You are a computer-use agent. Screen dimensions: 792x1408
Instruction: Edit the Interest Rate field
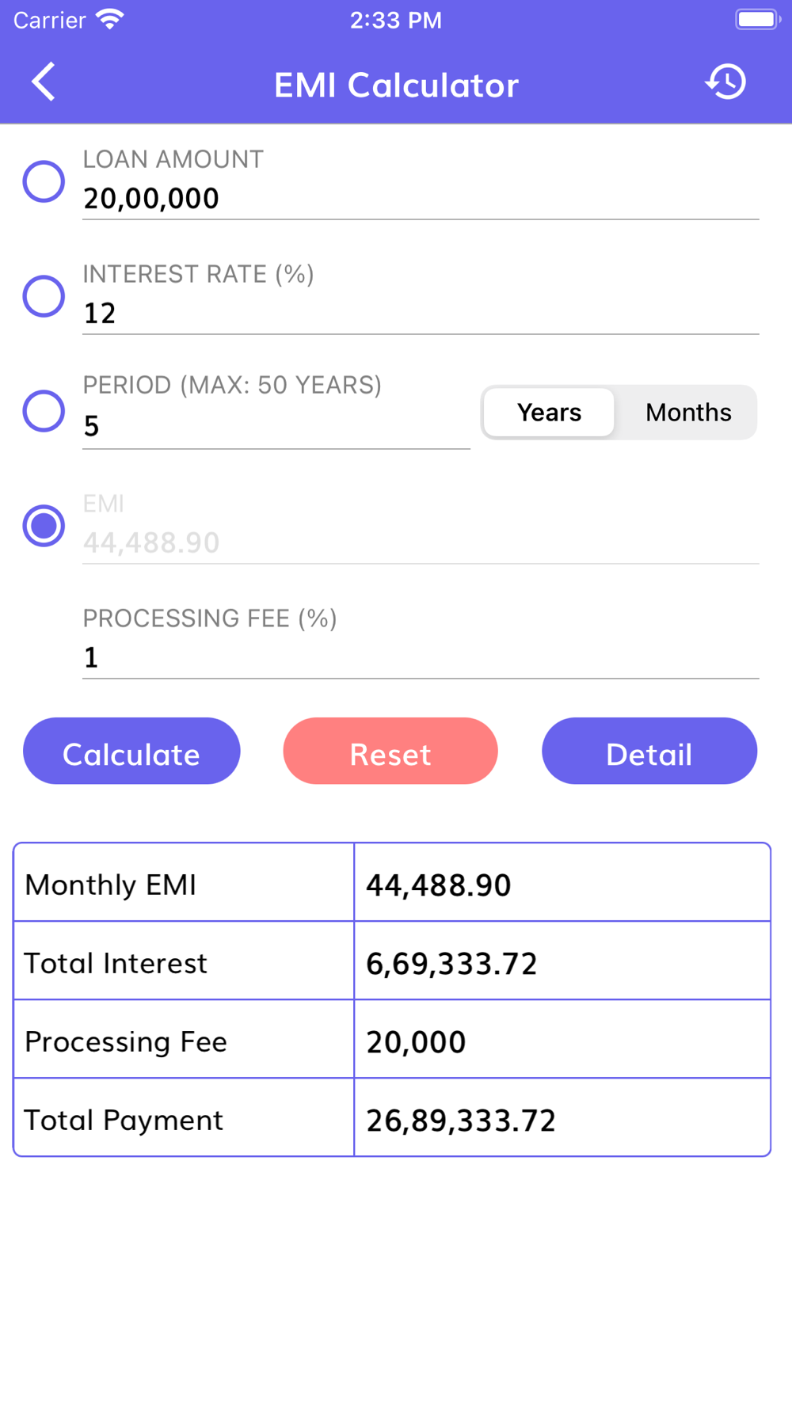[x=420, y=313]
